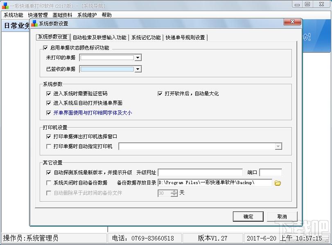
Task: Click status bar 操作员:系统管理员 text
Action: point(31,238)
